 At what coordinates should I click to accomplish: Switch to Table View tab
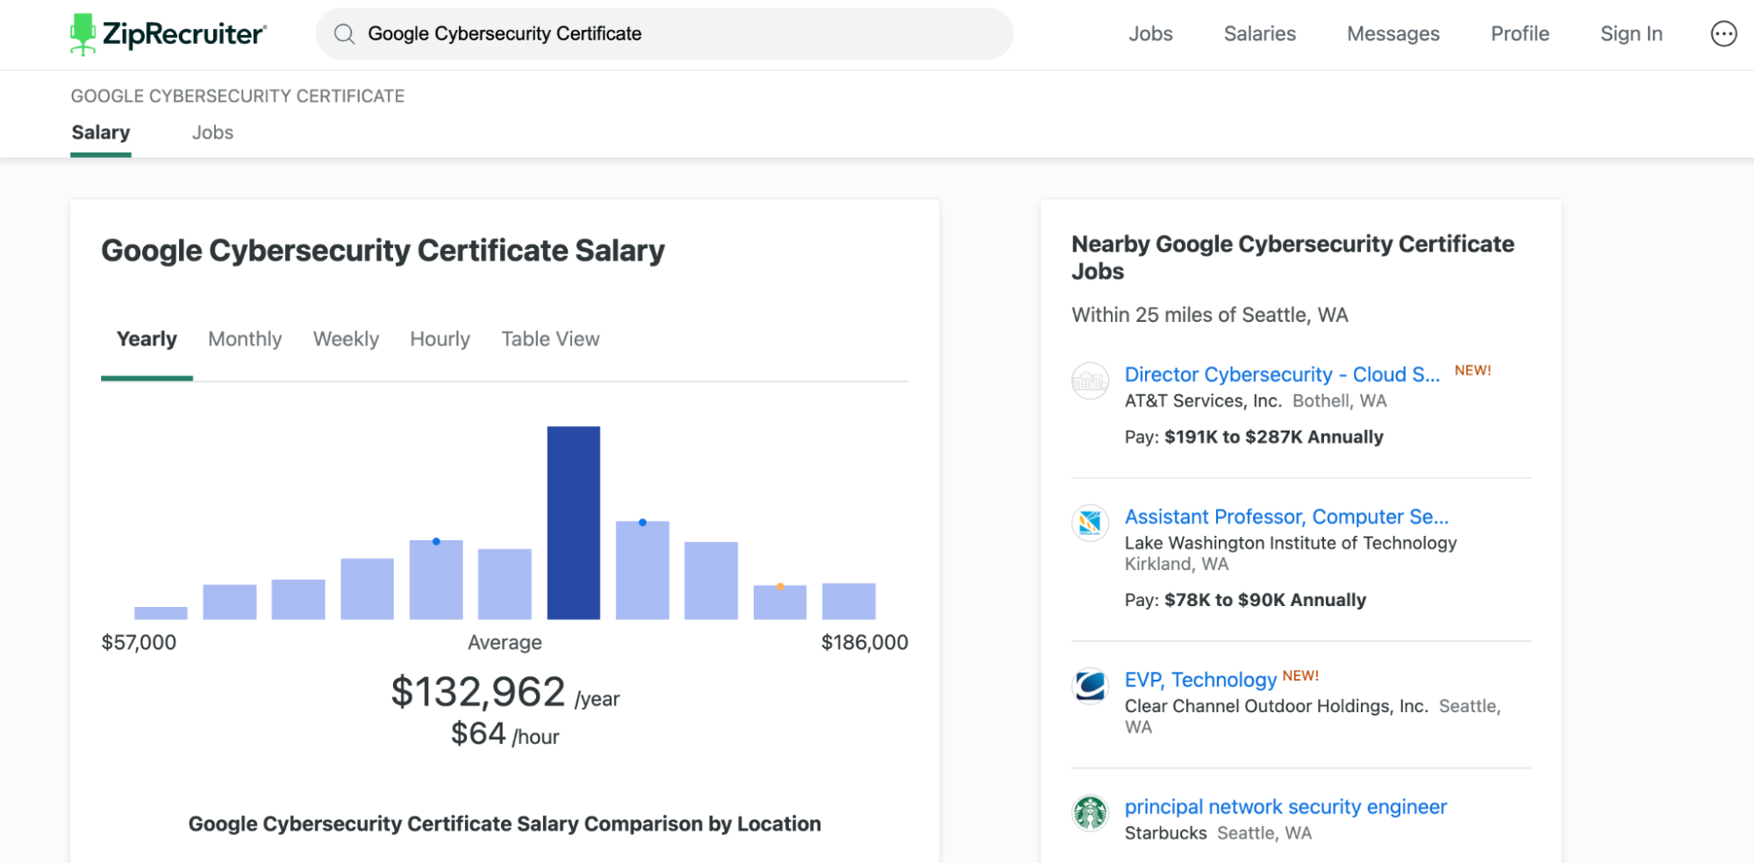pos(550,339)
